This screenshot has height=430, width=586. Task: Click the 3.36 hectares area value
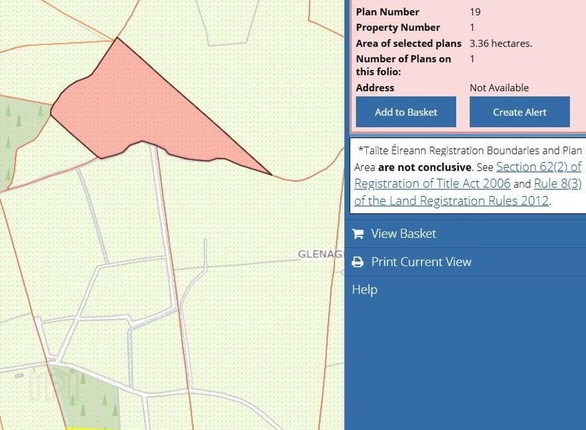click(501, 43)
